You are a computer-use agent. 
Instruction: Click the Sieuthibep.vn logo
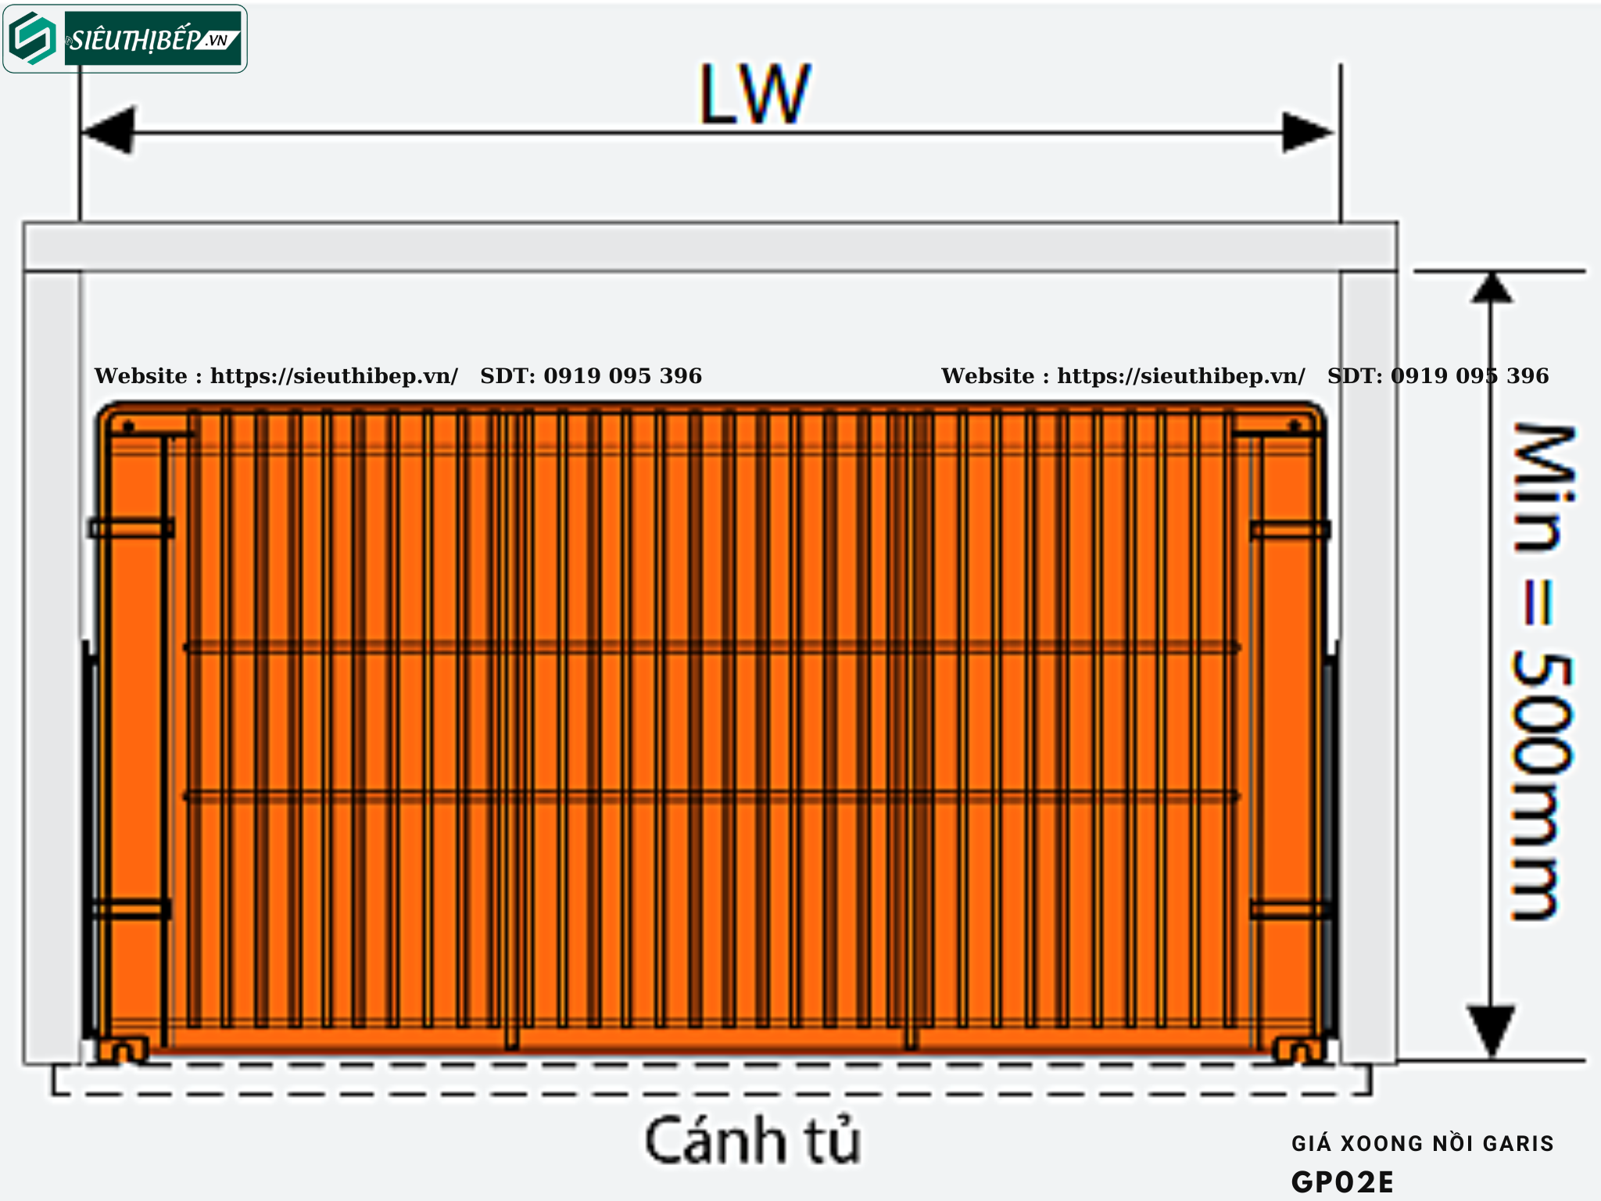(x=125, y=39)
